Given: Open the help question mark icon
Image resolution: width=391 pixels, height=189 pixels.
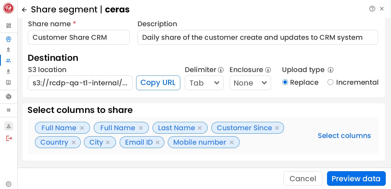Looking at the screenshot, I should point(372,9).
